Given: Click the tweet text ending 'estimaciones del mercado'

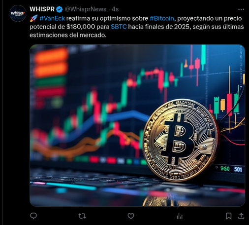Looking at the screenshot, I should tap(68, 35).
